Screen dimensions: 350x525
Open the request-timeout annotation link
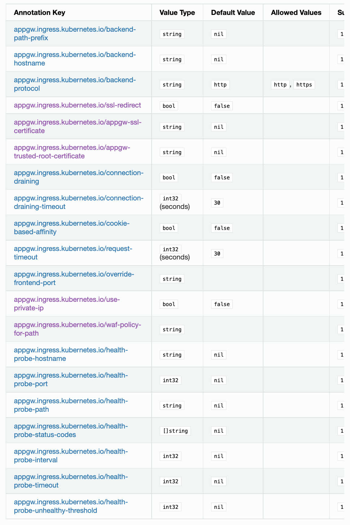73,253
